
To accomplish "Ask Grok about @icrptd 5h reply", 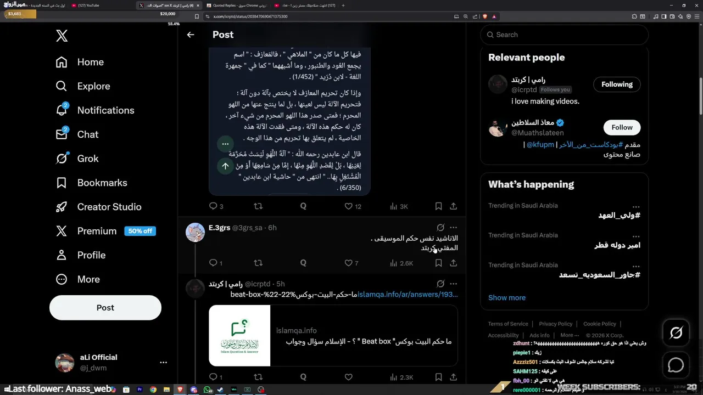I will [440, 284].
